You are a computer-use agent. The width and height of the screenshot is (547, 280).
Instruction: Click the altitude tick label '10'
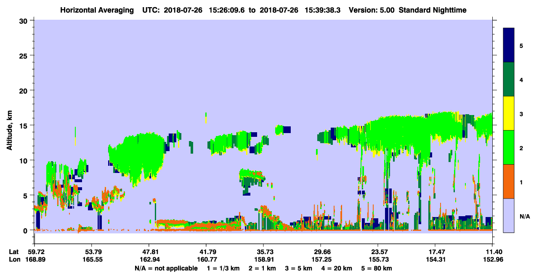click(x=24, y=160)
